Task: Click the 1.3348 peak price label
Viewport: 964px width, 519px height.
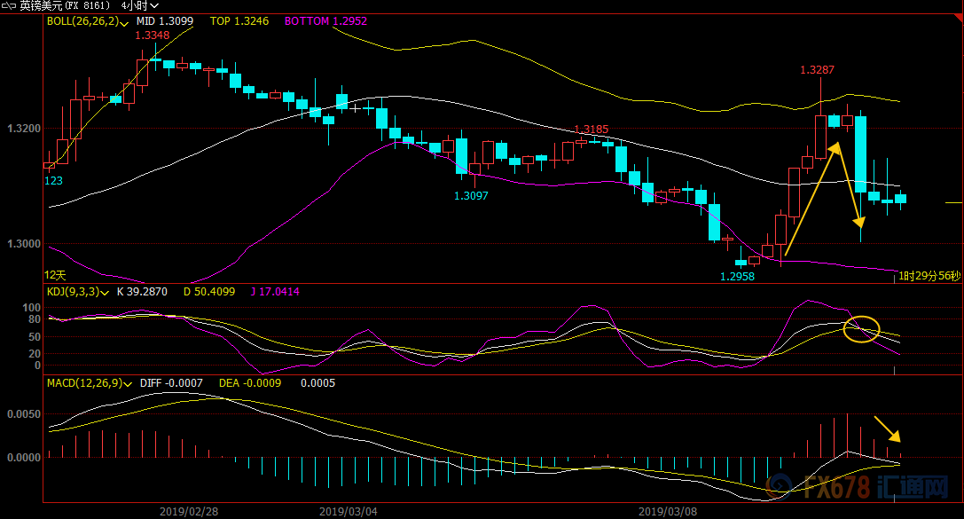Action: click(x=152, y=35)
